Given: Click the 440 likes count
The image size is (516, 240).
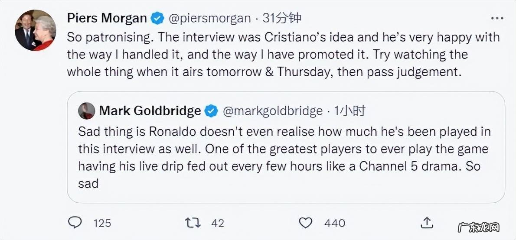Looking at the screenshot, I should [335, 223].
